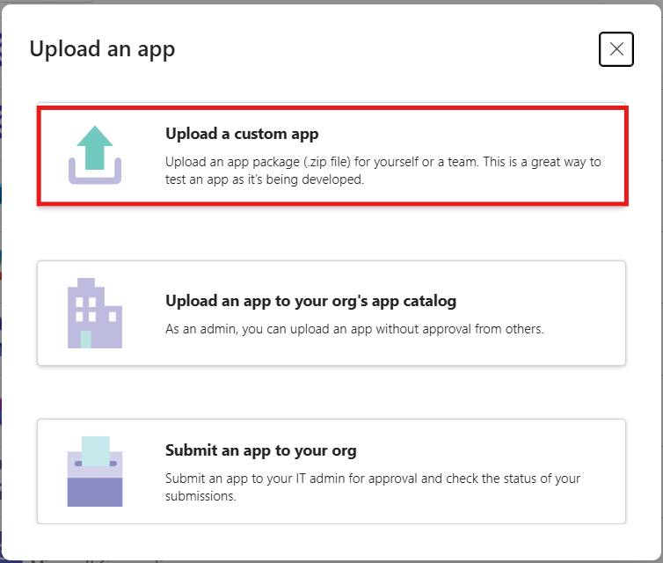Select 'Submit an app to your org'

click(261, 450)
